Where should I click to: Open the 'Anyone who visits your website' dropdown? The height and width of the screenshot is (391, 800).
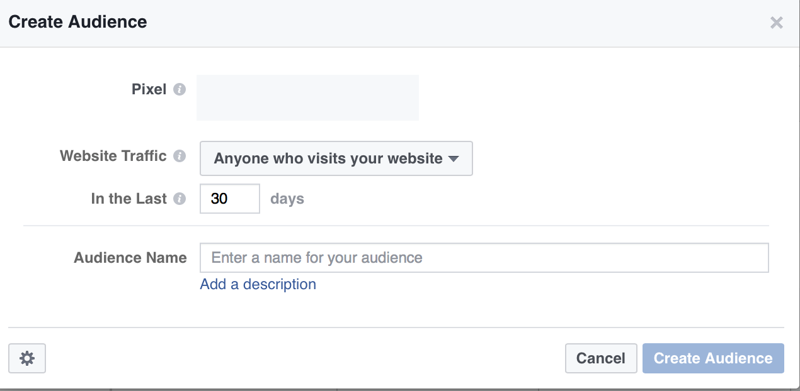[328, 158]
